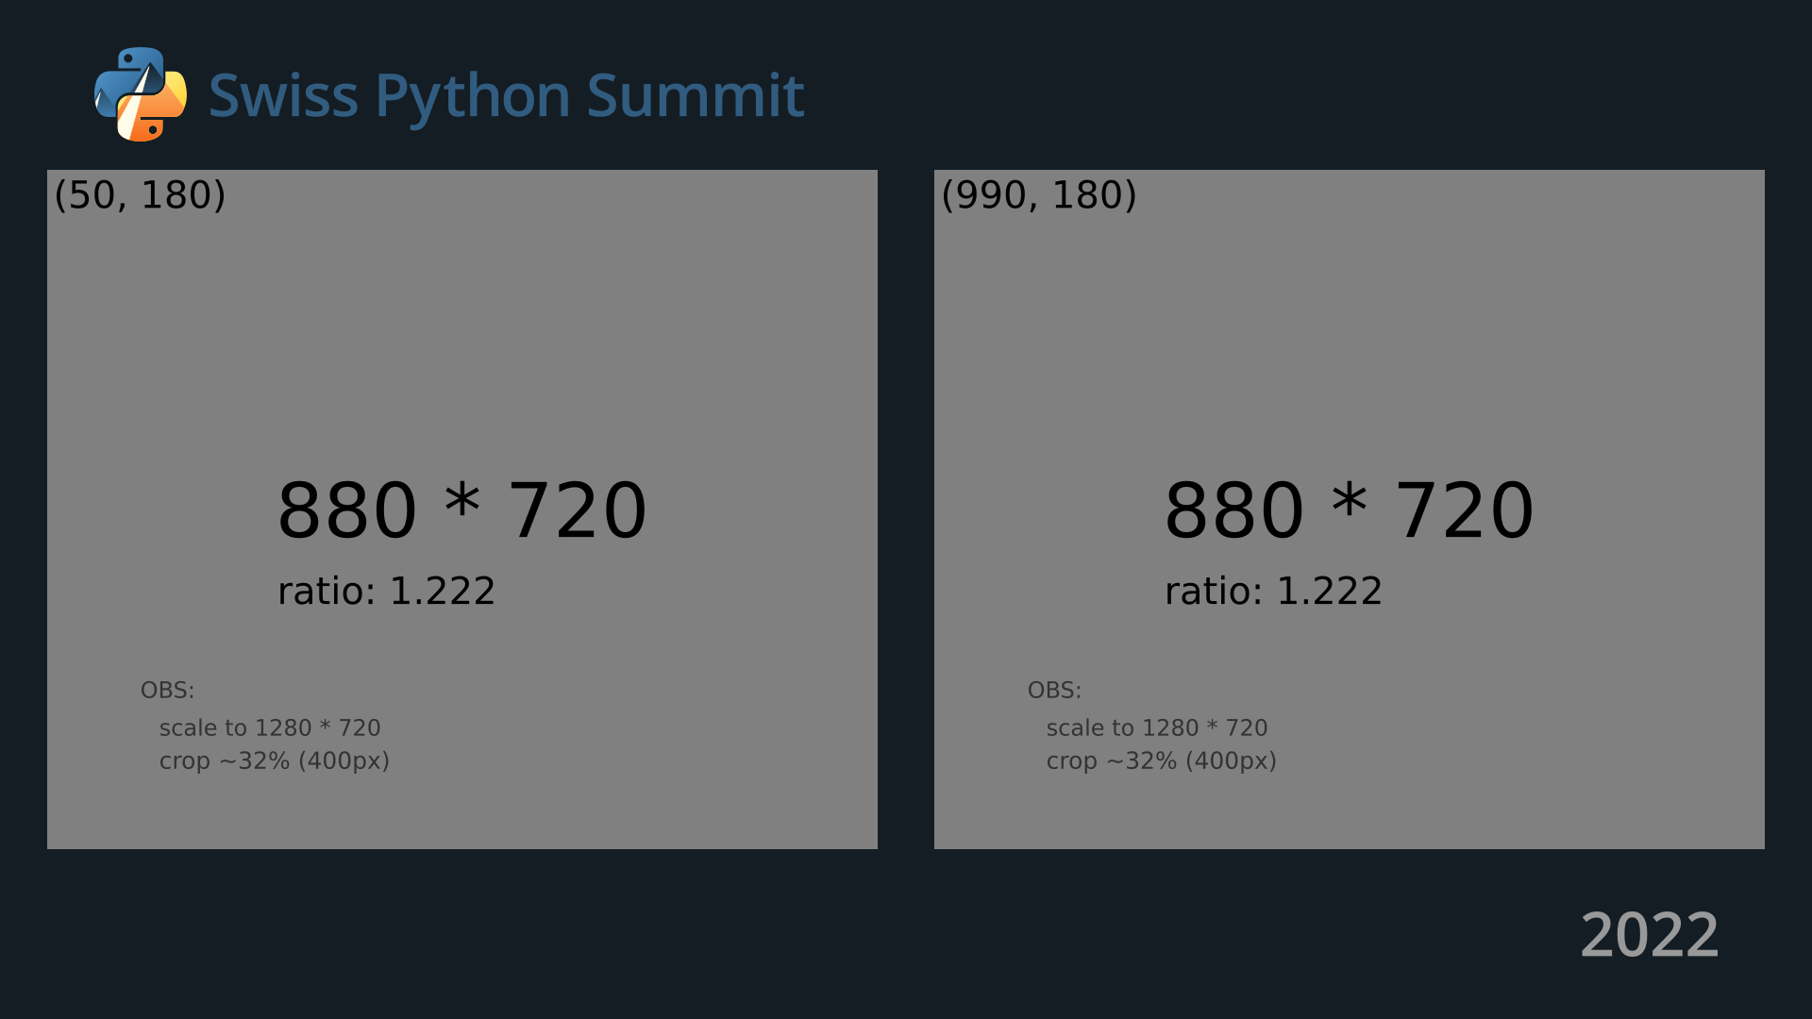This screenshot has height=1019, width=1812.
Task: Click right panel's scale to 1280 * 720 line
Action: click(x=1157, y=728)
